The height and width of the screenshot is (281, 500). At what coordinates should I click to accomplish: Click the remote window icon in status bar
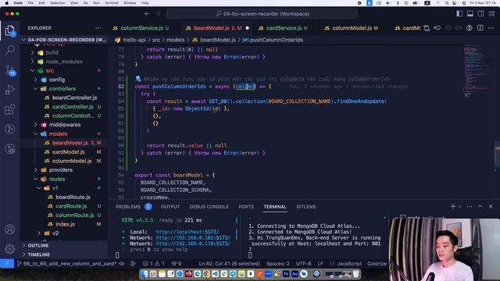pyautogui.click(x=7, y=264)
